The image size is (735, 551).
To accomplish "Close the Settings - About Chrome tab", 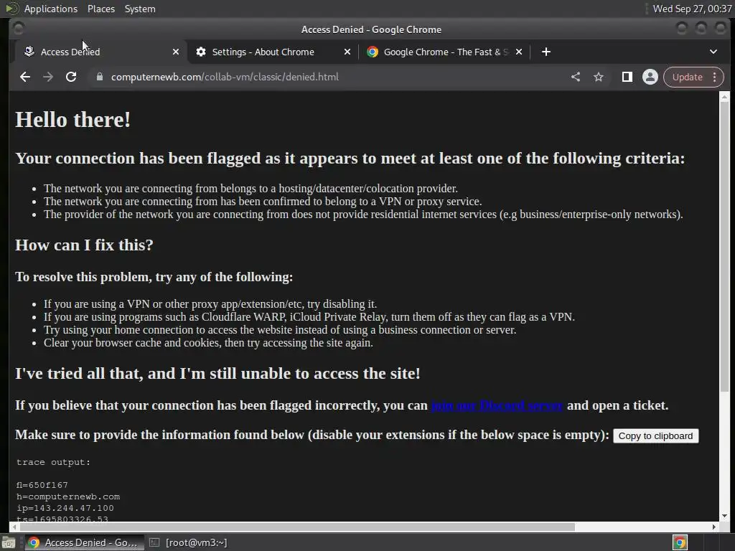I will coord(347,52).
